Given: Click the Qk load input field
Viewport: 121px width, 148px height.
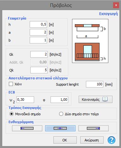Looking at the screenshot, I should coord(39,70).
